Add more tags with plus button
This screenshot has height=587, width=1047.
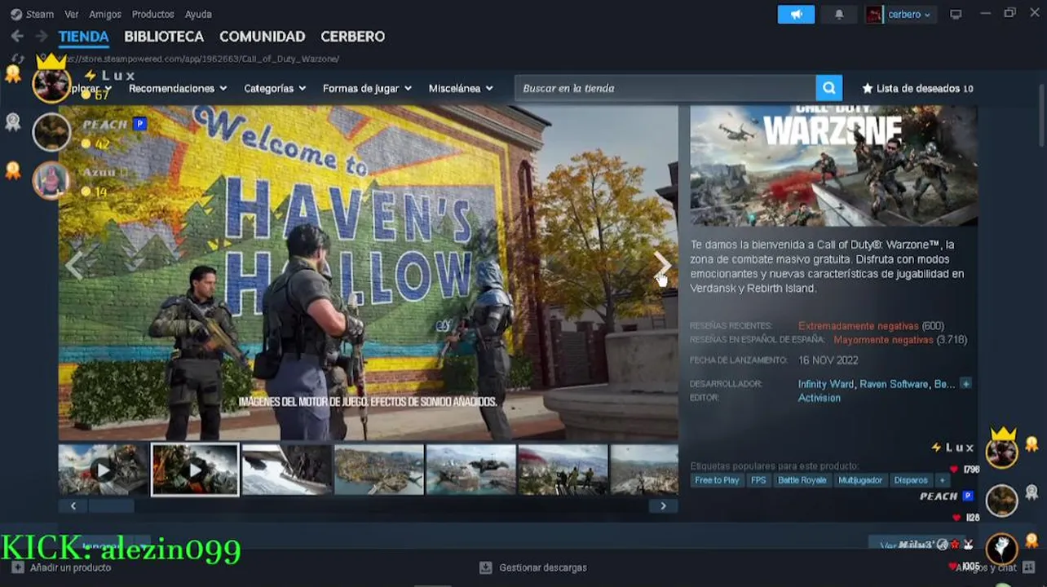pyautogui.click(x=942, y=480)
